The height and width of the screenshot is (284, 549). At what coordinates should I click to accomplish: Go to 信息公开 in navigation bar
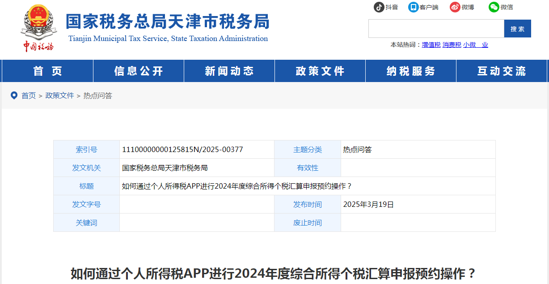[x=139, y=71]
